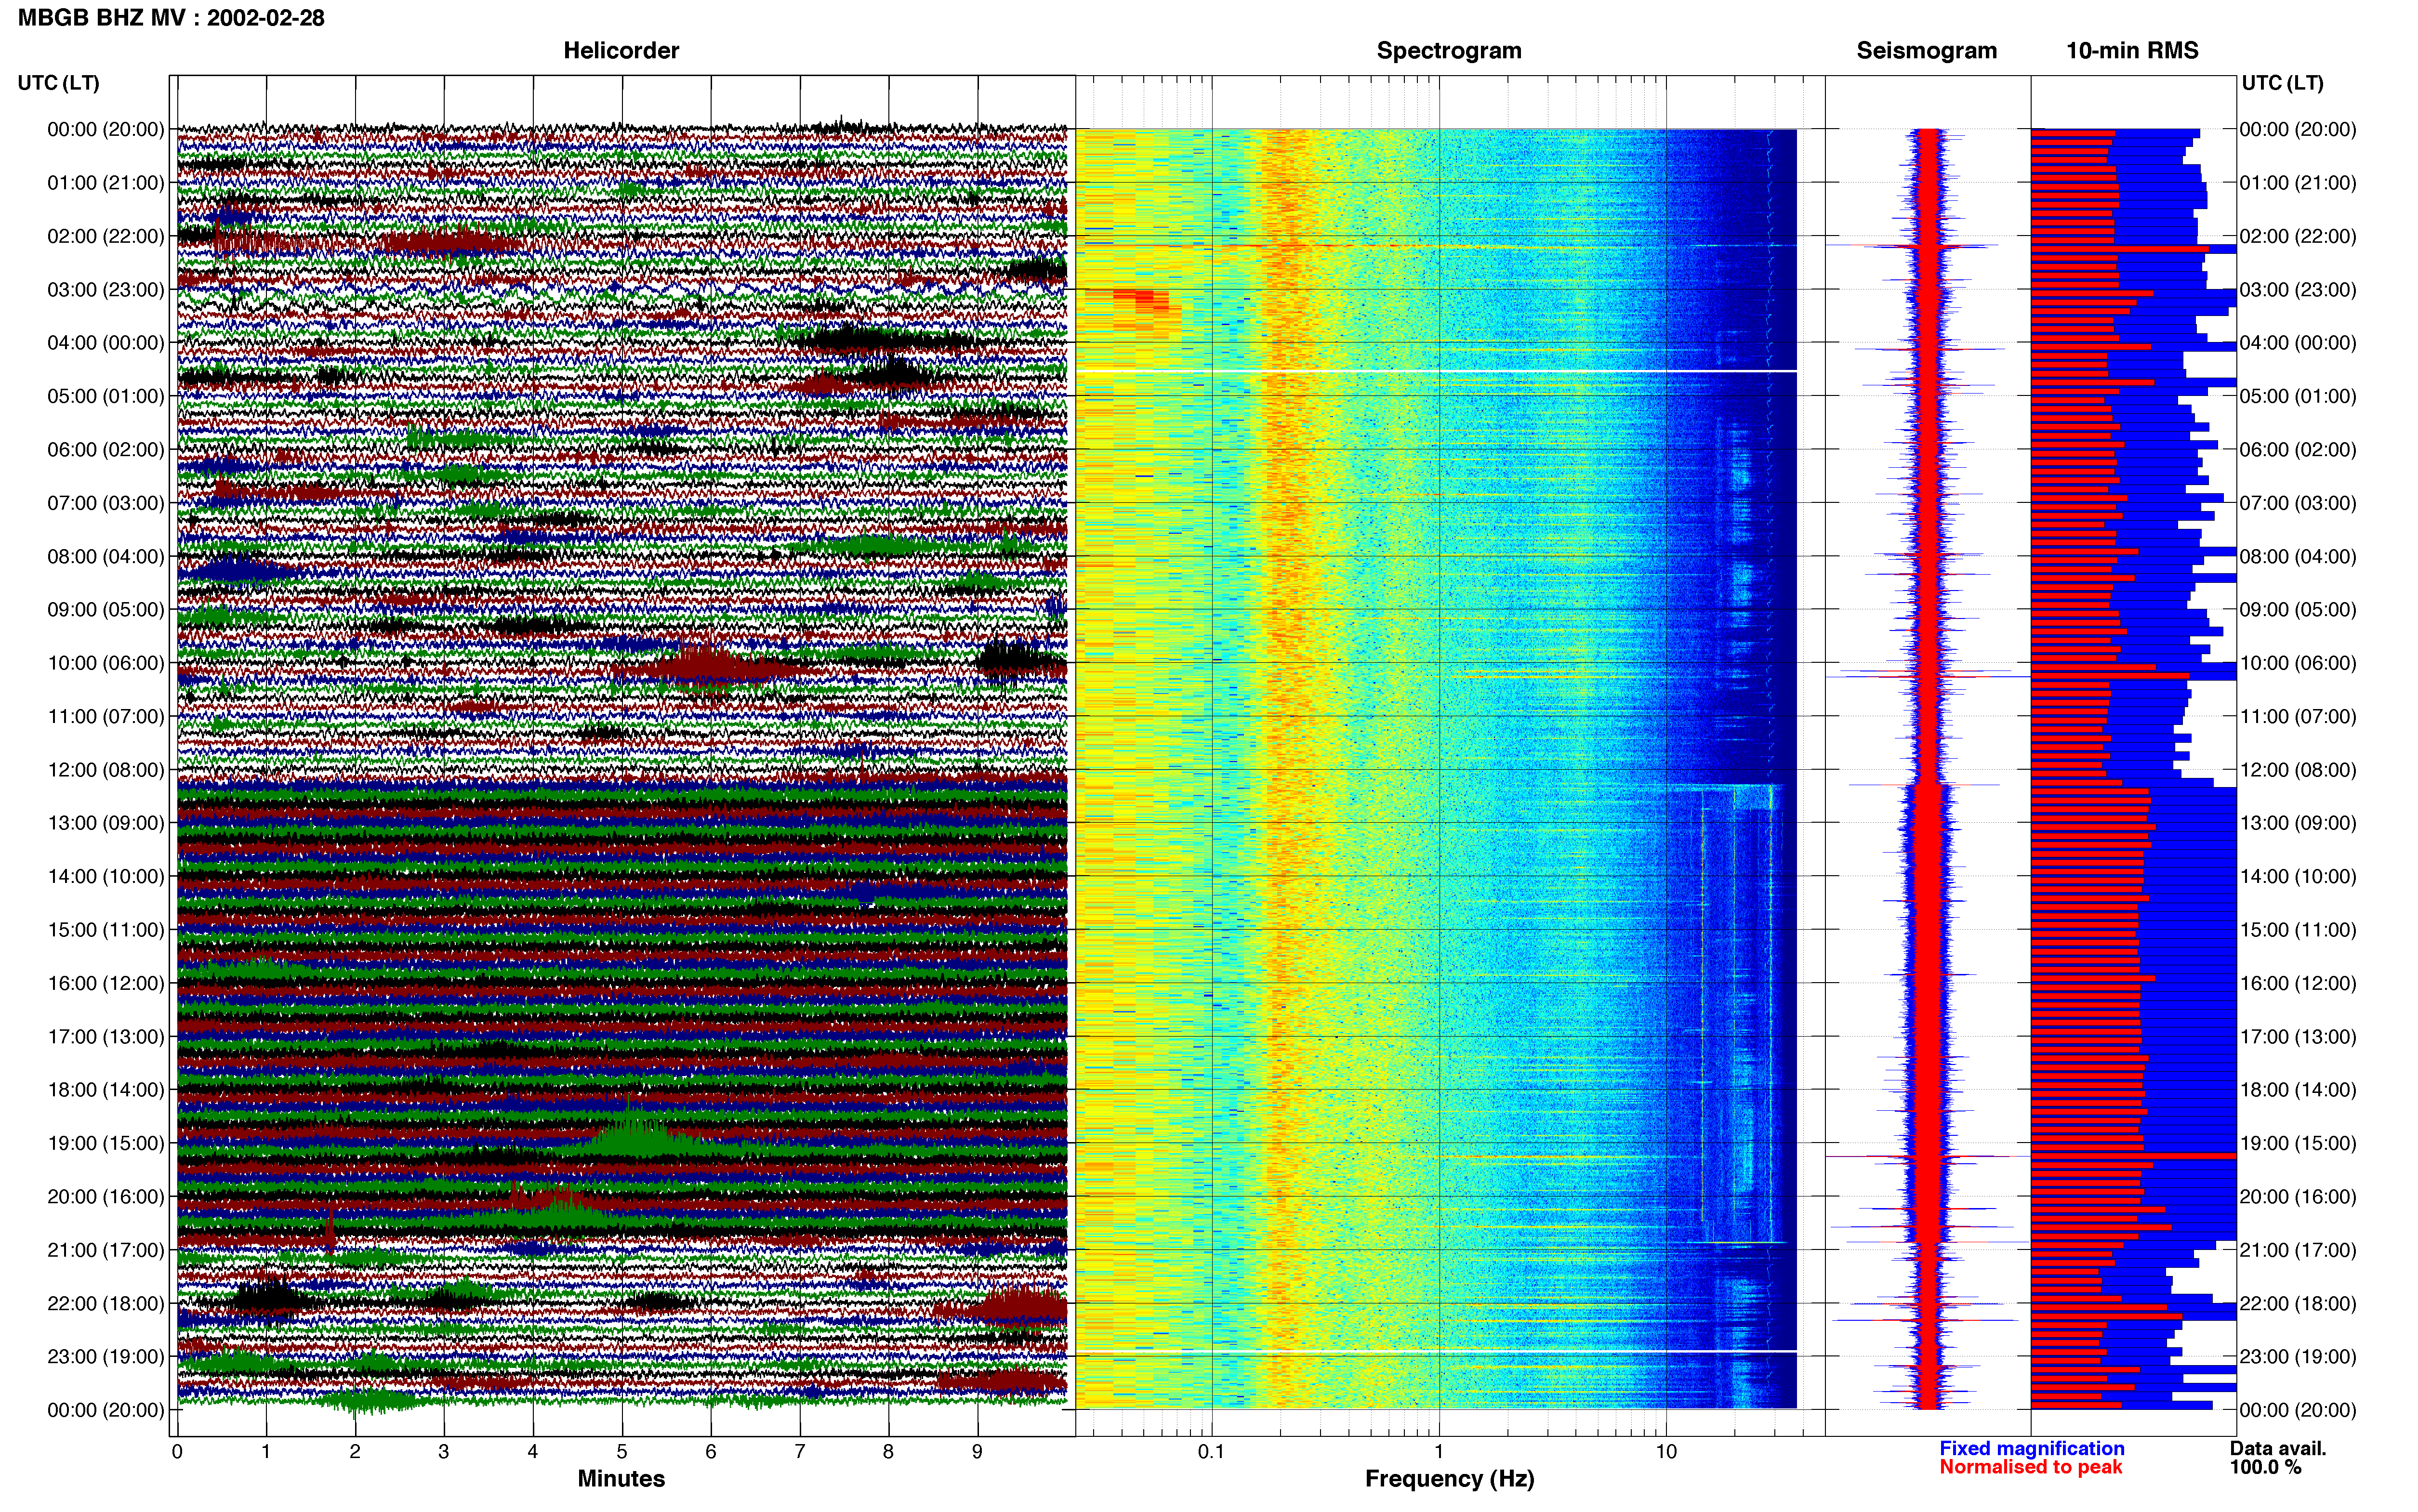Click the 18:00 (14:00) label on the right axis
The image size is (2418, 1512).
click(2298, 1090)
